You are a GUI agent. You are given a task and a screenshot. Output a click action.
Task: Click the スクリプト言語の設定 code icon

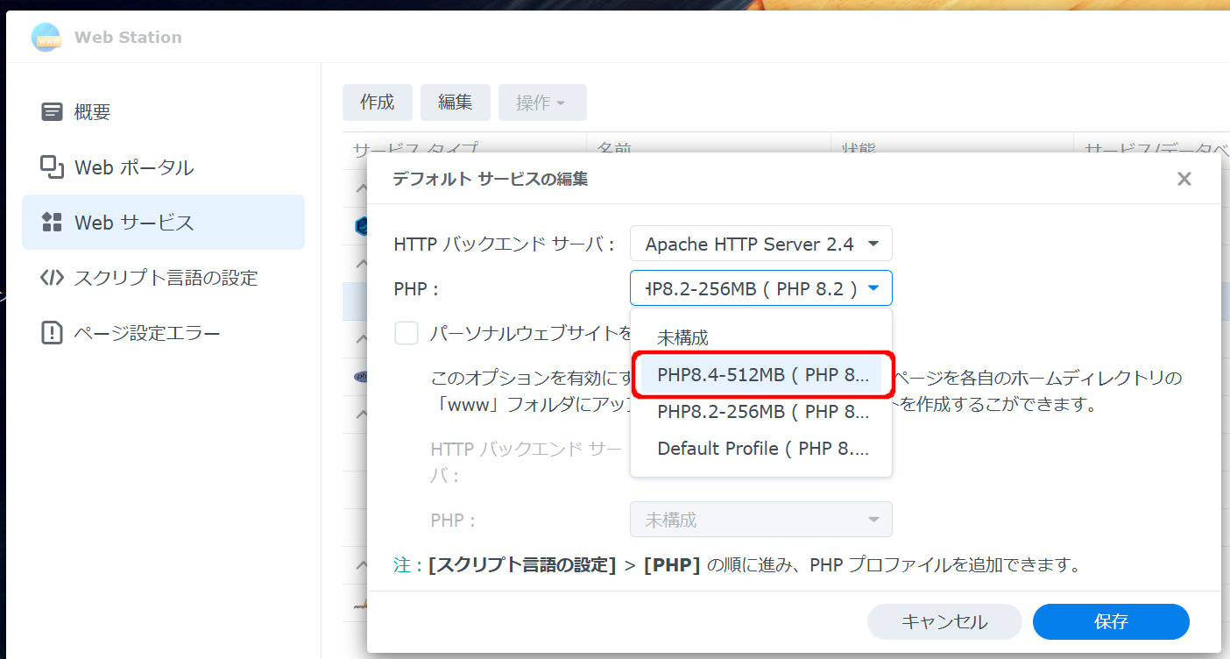(x=53, y=278)
